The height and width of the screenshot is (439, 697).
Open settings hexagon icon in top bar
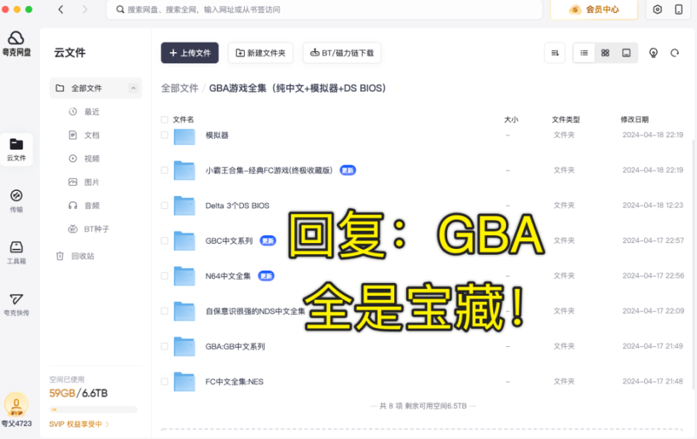pyautogui.click(x=658, y=9)
